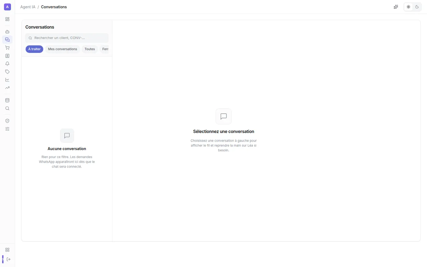Select the "Mes conversations" filter

(x=63, y=49)
